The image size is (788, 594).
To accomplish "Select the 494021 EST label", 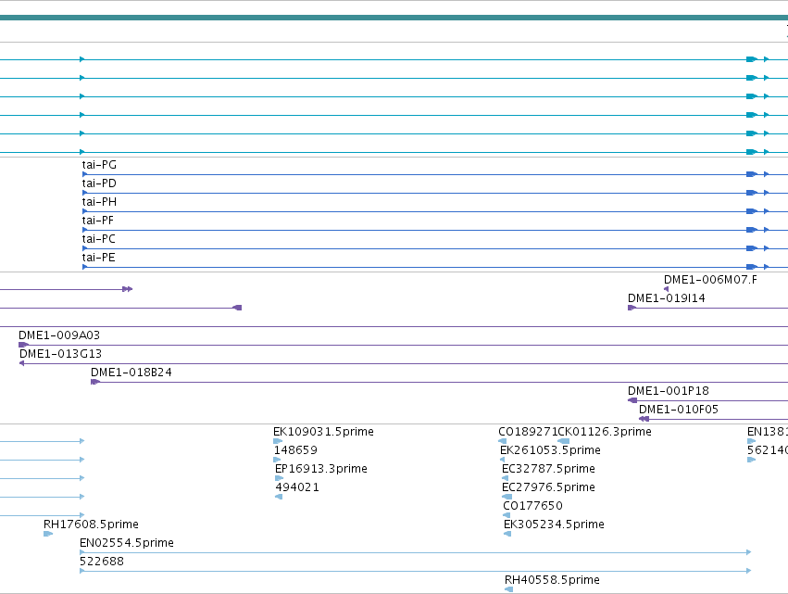I will click(297, 487).
